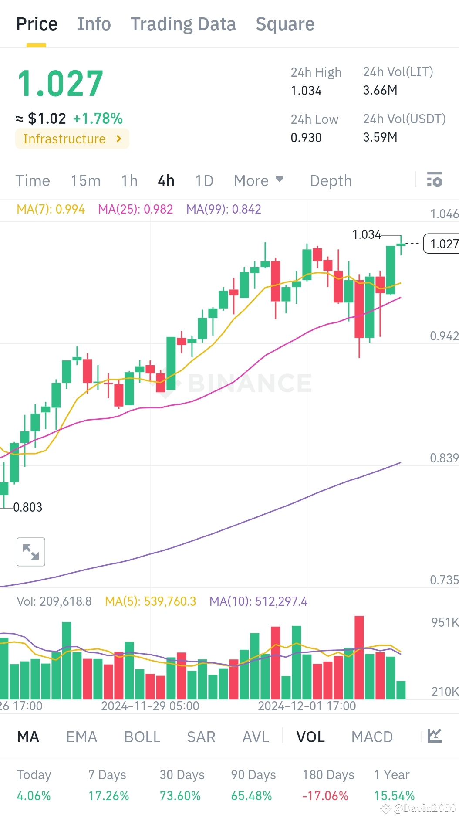
Task: Switch to the Time line chart
Action: tap(33, 180)
